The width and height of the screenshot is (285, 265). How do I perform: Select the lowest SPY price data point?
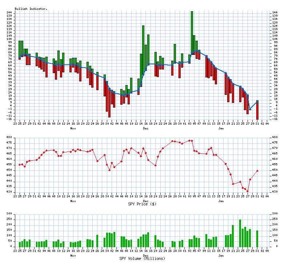point(248,191)
